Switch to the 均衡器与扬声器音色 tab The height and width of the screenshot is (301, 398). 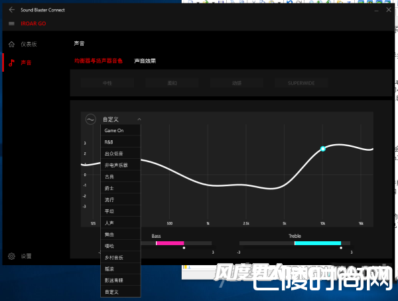(98, 60)
